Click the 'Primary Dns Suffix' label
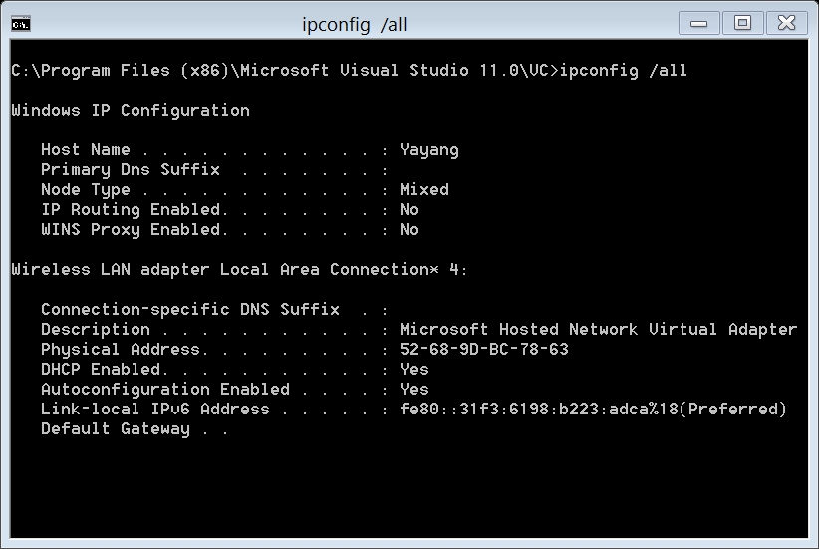The height and width of the screenshot is (549, 819). coord(131,169)
